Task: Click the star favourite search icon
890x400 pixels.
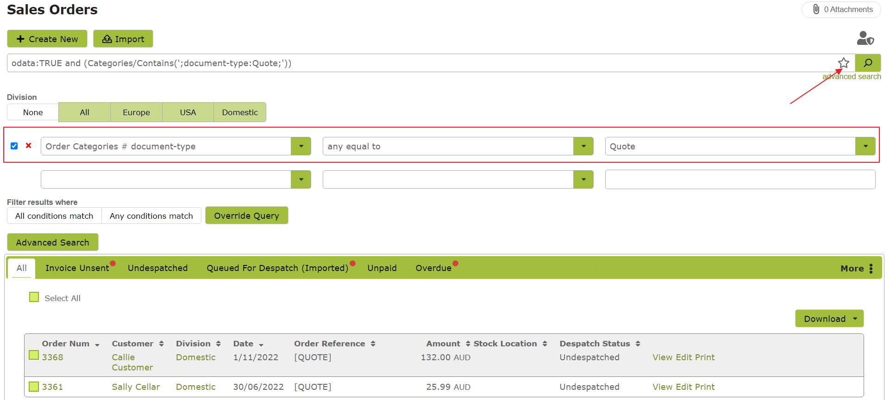Action: pos(843,63)
